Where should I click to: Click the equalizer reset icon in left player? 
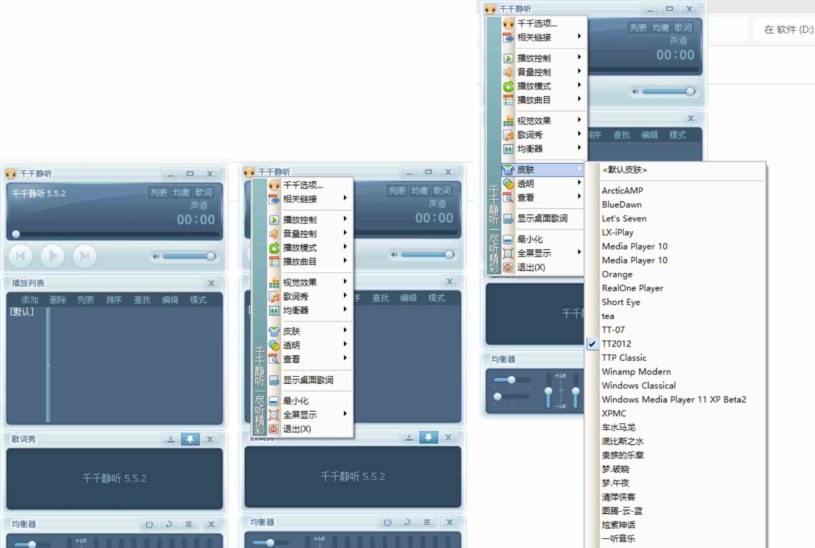[x=169, y=524]
